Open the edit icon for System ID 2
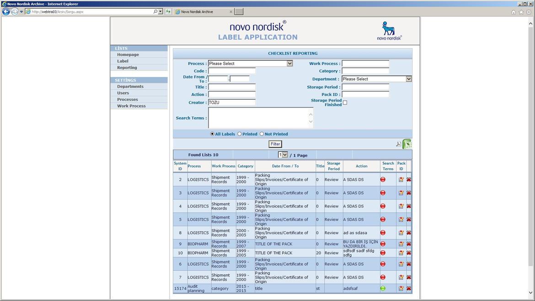 point(401,179)
